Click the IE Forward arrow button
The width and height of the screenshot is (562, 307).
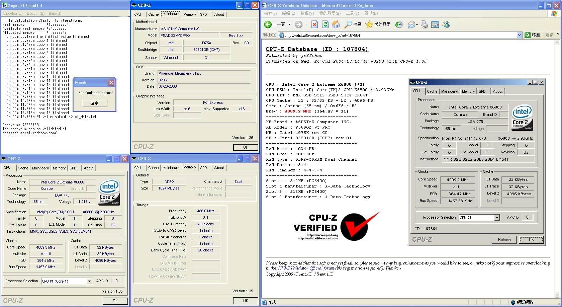pos(298,24)
